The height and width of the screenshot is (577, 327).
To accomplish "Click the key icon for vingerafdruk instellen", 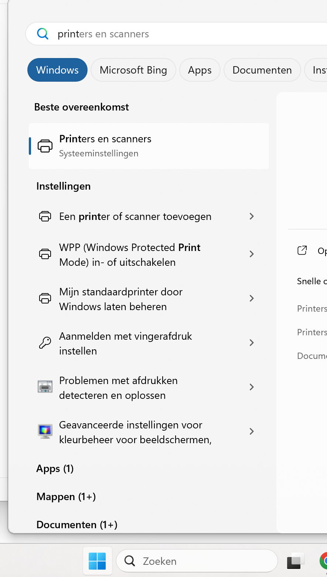I will pos(45,343).
